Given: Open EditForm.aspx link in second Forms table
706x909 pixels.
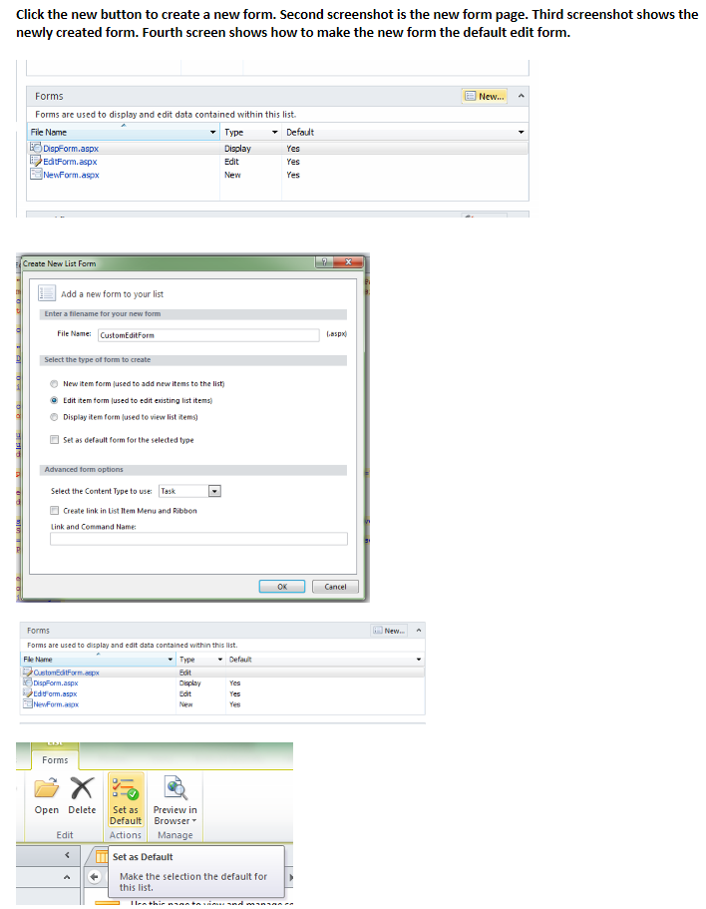Looking at the screenshot, I should click(x=55, y=693).
